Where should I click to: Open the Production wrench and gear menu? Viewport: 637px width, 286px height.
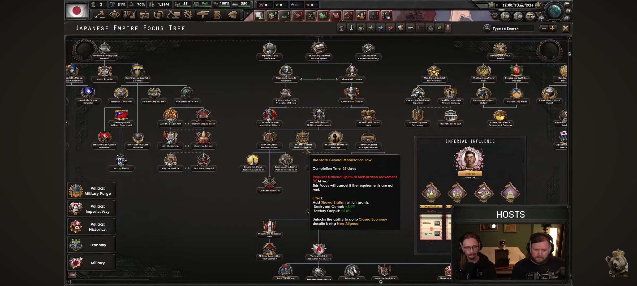pyautogui.click(x=188, y=15)
